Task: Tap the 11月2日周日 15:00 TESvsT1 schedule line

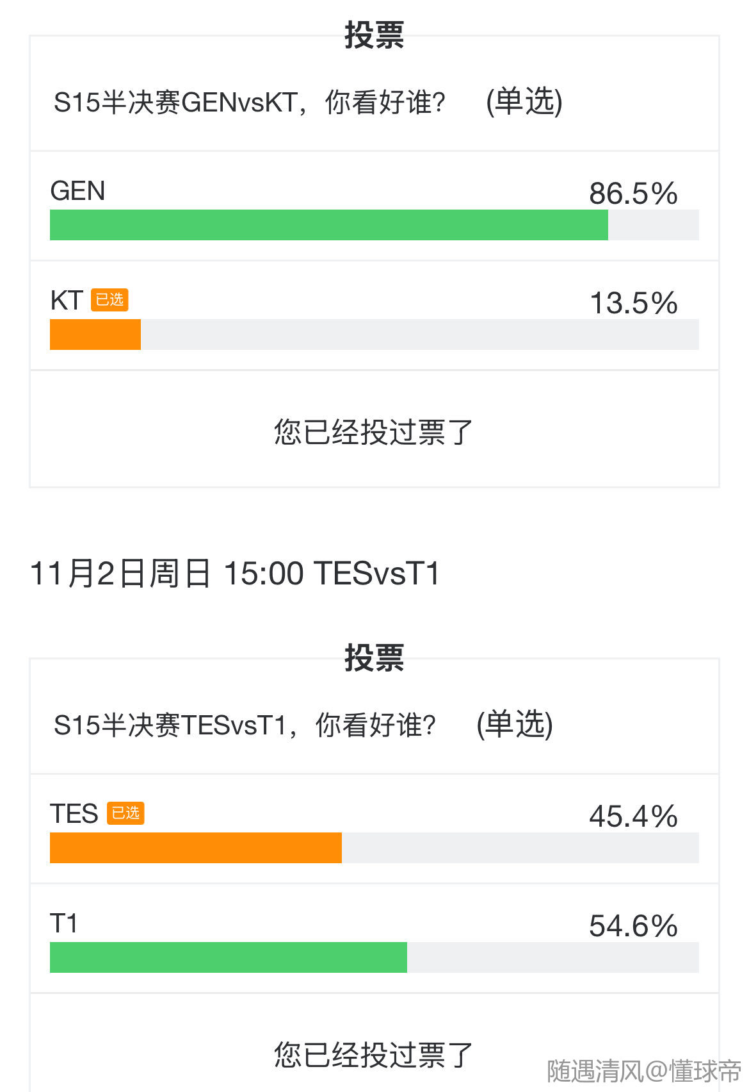Action: (x=235, y=573)
